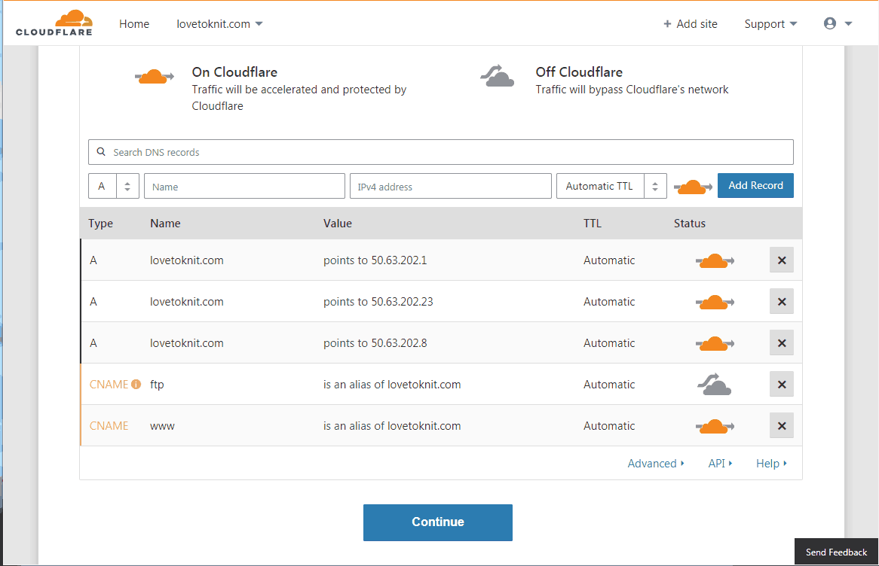The image size is (879, 566).
Task: Click the search magnifier icon
Action: coord(101,152)
